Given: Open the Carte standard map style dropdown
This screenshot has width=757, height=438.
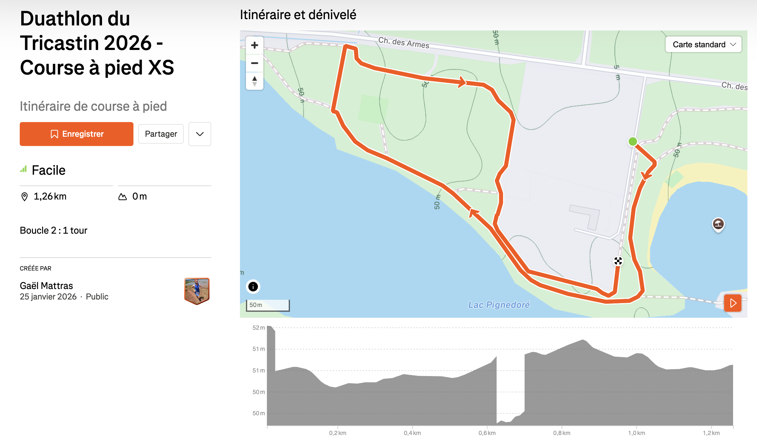Looking at the screenshot, I should click(703, 45).
